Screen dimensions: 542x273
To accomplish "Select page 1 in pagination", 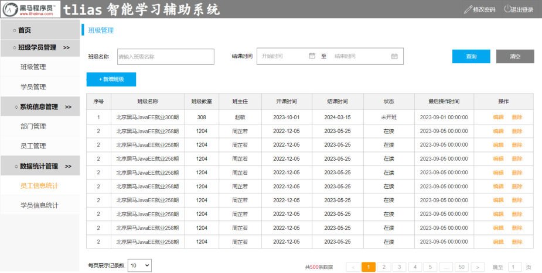I will (369, 267).
